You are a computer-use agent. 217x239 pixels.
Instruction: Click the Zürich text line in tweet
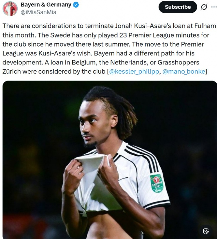[x=105, y=71]
